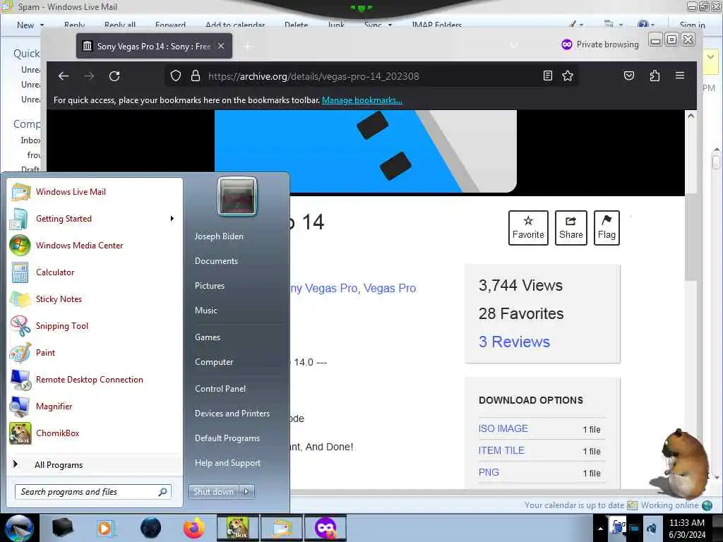The width and height of the screenshot is (723, 542).
Task: Open media player icon on taskbar
Action: (106, 528)
